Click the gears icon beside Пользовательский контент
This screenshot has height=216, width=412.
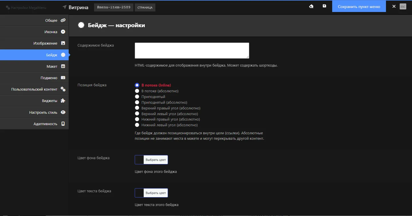63,89
